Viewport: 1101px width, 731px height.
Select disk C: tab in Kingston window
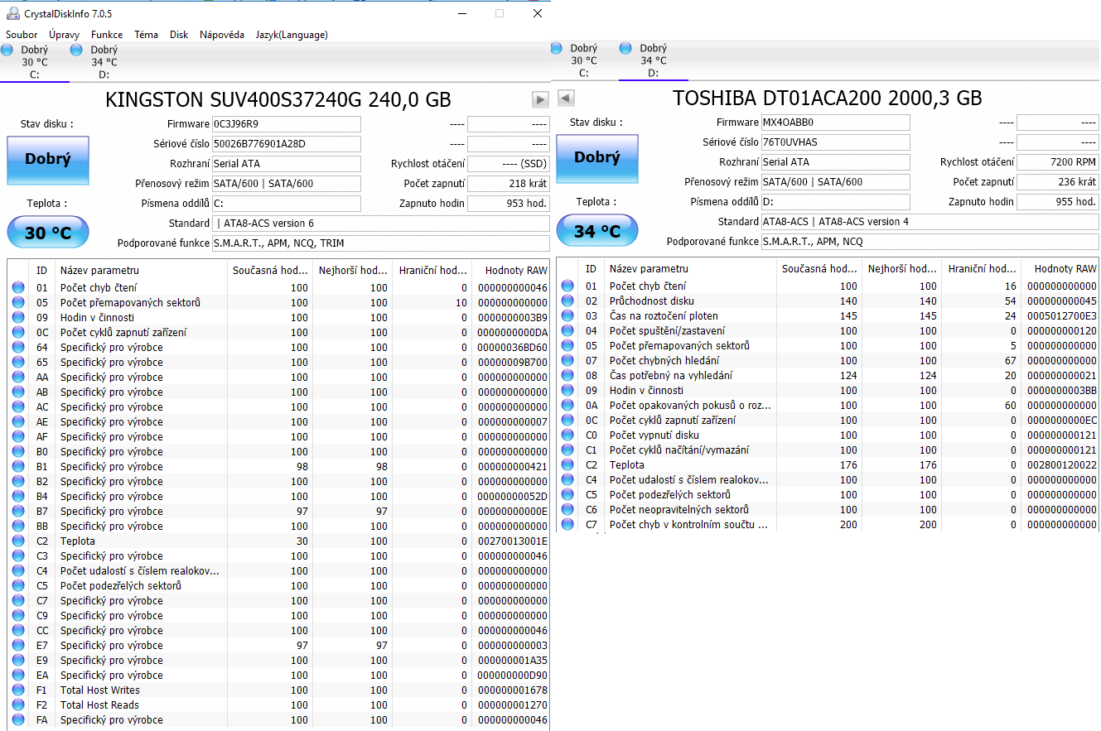pos(34,62)
